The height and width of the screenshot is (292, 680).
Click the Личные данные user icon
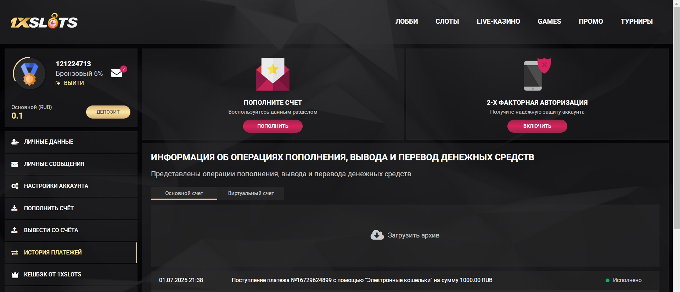15,142
